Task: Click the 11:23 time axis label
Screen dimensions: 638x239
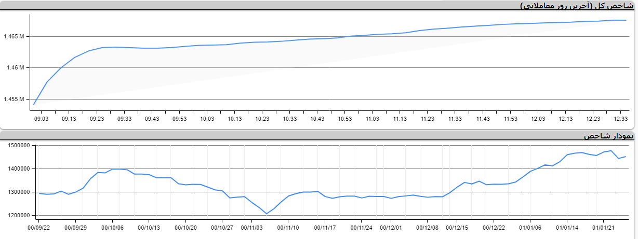Action: [x=428, y=119]
